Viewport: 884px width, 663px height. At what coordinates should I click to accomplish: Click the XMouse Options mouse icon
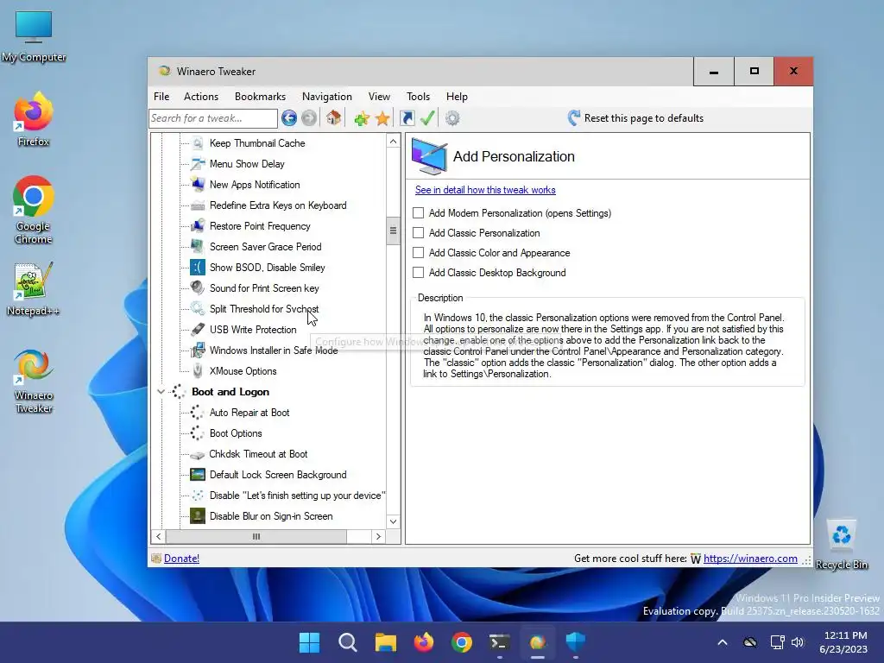coord(198,371)
